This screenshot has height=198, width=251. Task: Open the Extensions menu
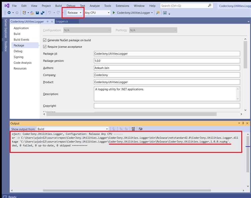coord(122,6)
